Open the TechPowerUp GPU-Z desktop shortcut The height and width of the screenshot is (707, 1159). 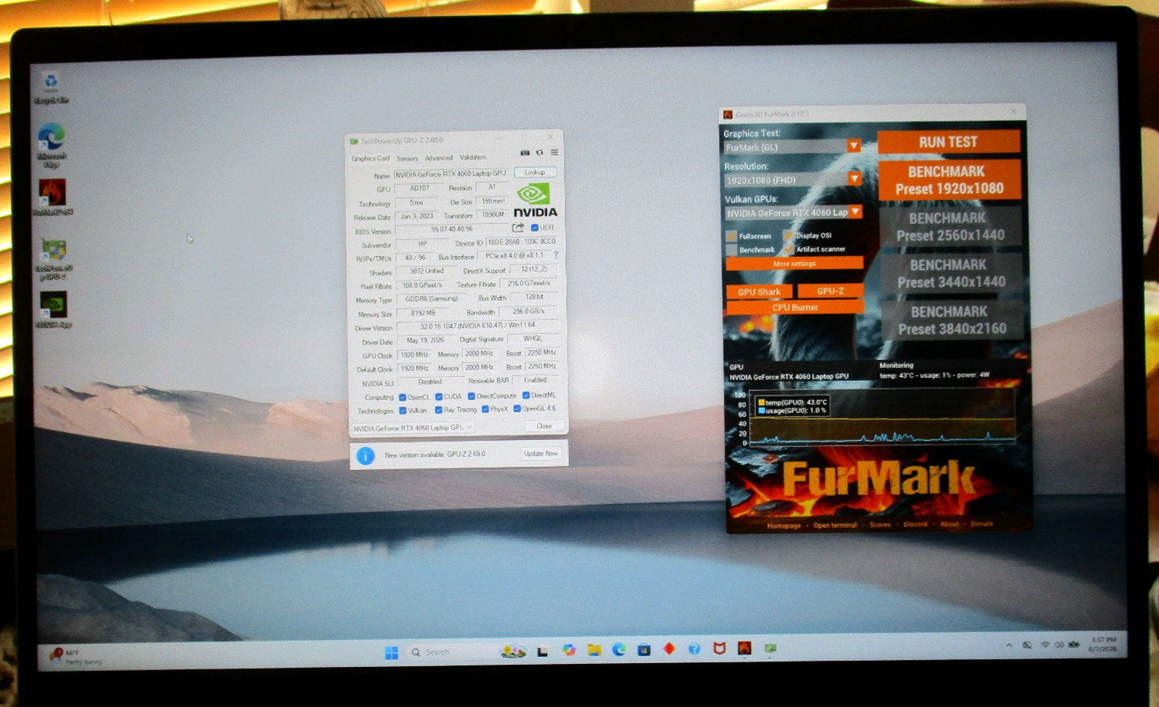(53, 258)
